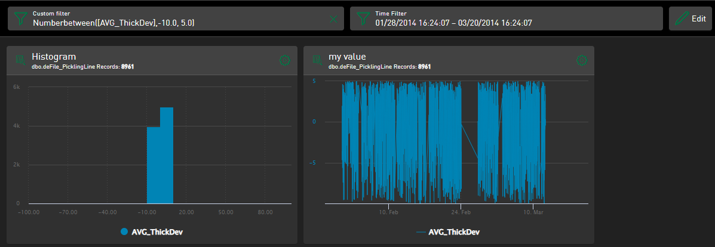This screenshot has height=247, width=715.
Task: Click the my value panel chart icon
Action: coord(317,60)
